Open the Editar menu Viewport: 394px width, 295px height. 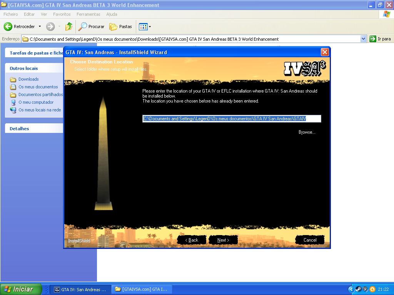29,14
